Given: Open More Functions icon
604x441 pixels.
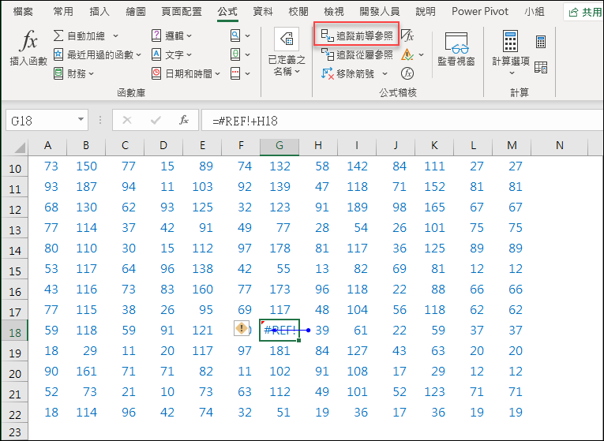Looking at the screenshot, I should coord(235,73).
